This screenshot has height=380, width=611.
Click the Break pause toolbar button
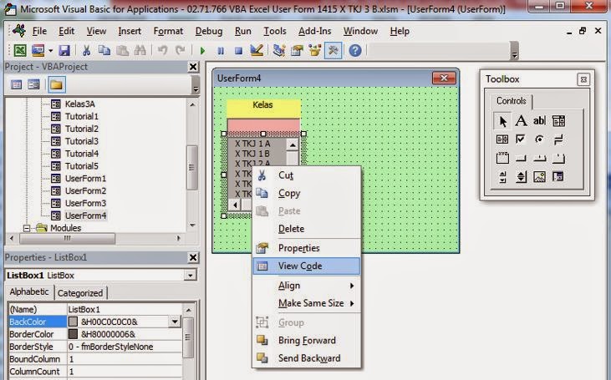(x=221, y=51)
